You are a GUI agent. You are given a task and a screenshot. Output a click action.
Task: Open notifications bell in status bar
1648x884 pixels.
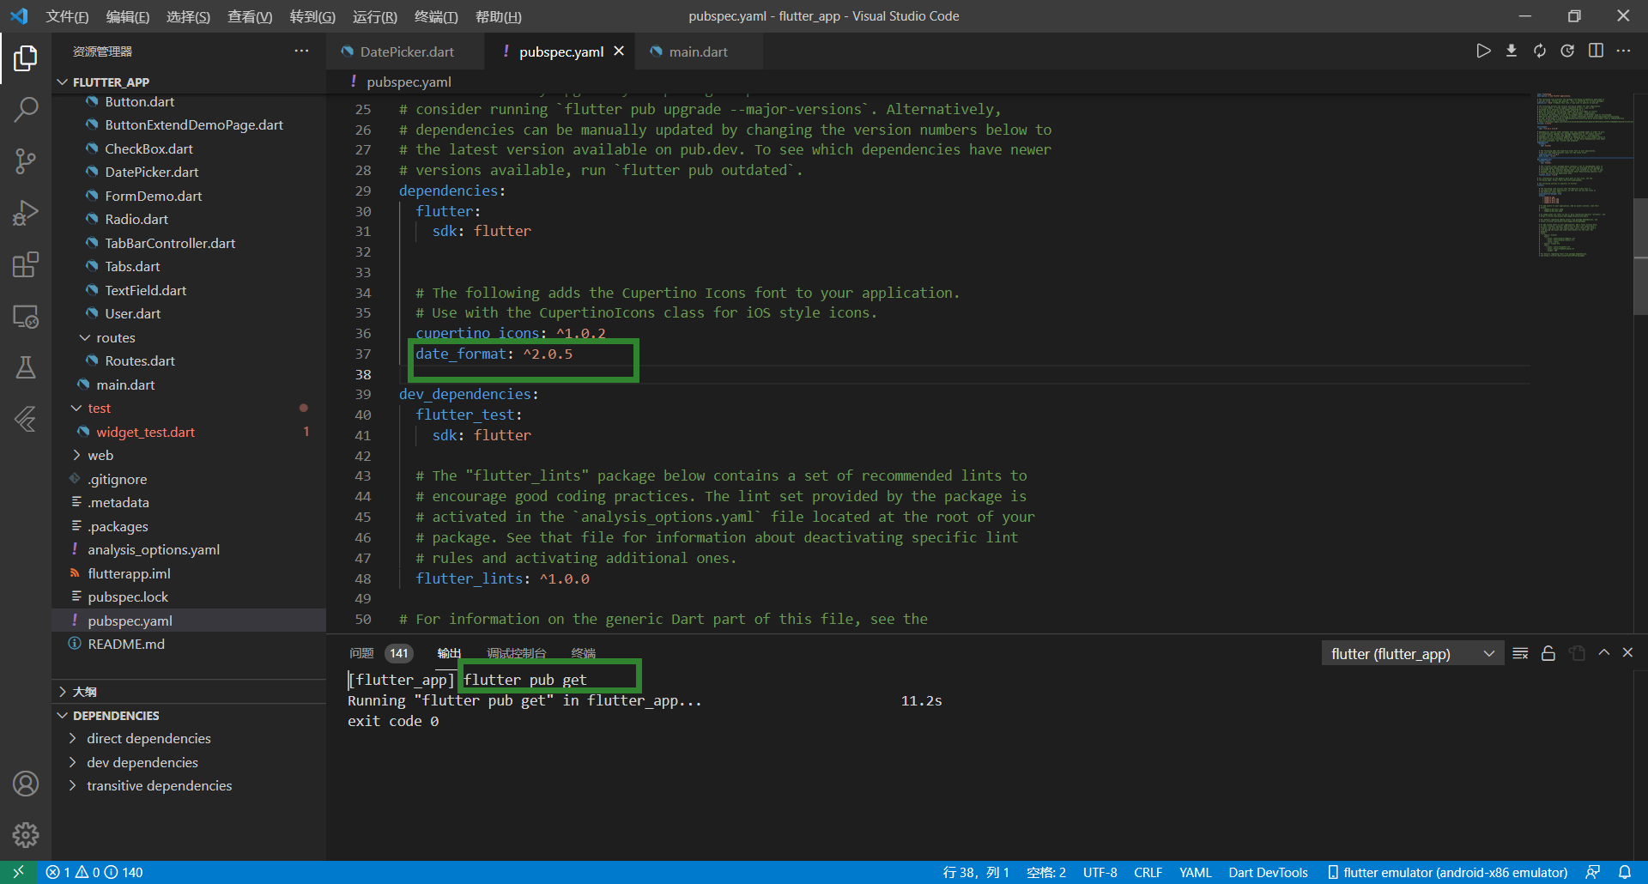click(x=1625, y=872)
